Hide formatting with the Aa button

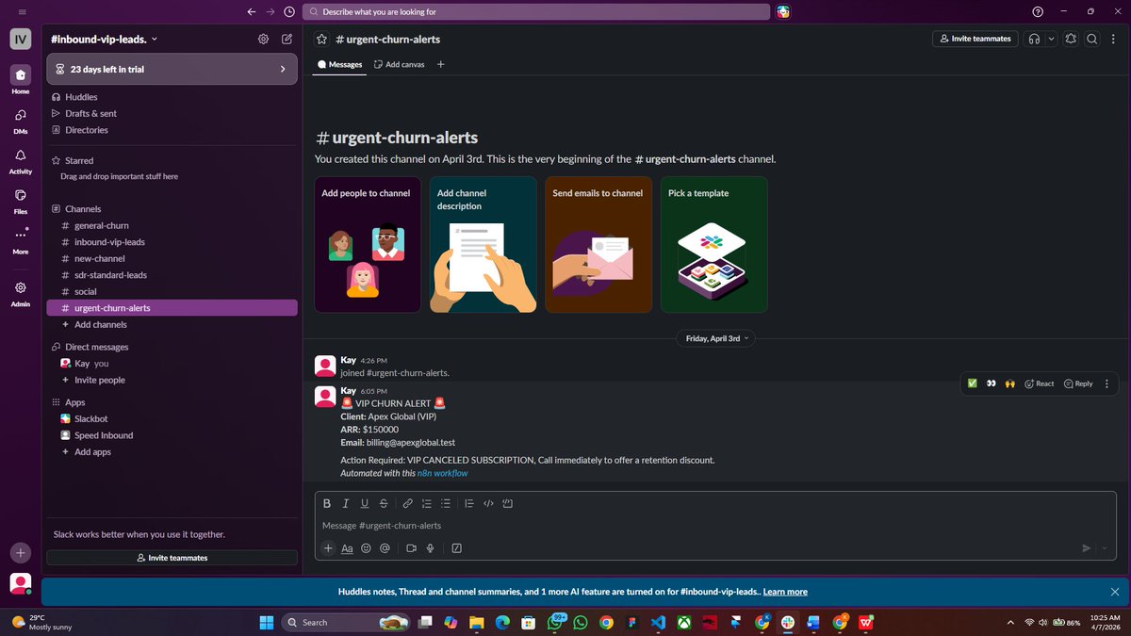[x=347, y=548]
